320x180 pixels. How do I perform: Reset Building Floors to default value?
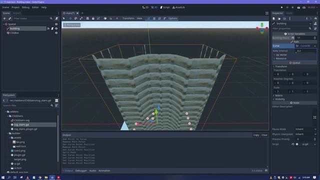click(x=293, y=38)
